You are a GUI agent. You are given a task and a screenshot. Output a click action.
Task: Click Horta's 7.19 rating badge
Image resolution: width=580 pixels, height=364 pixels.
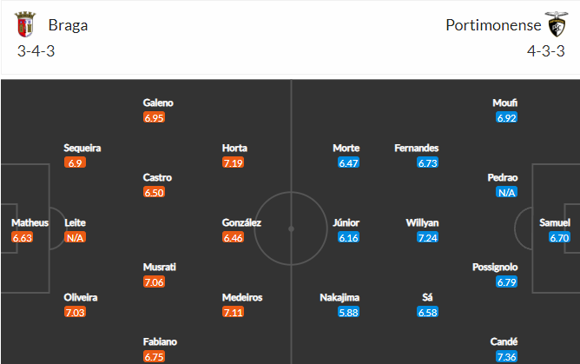[x=234, y=162]
